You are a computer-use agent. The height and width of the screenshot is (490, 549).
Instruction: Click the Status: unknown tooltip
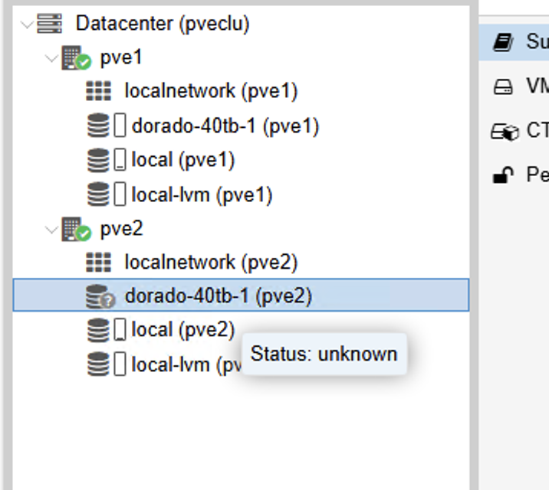click(324, 354)
